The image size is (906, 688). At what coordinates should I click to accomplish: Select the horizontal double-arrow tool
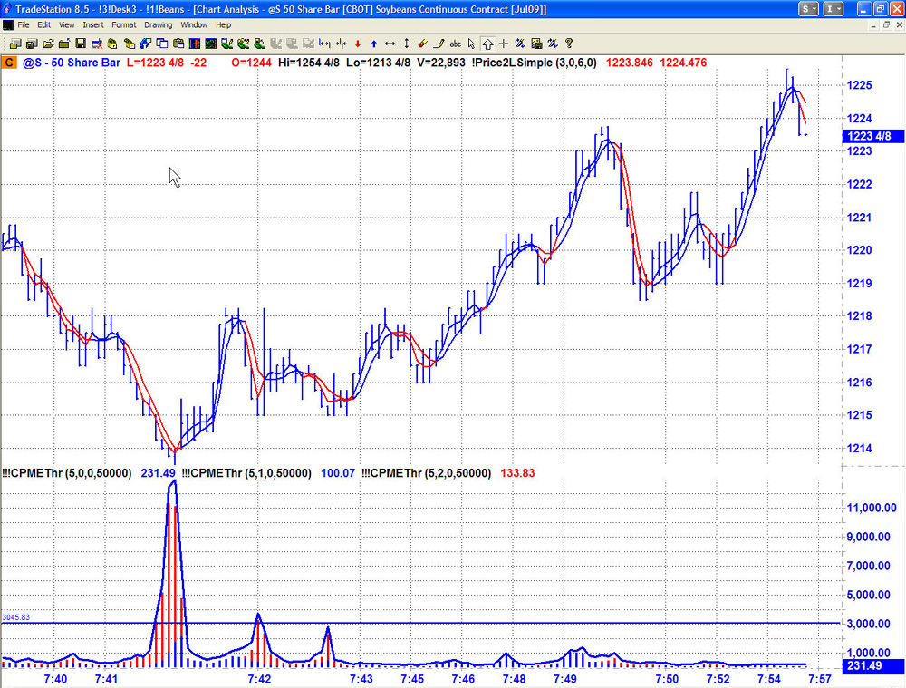(390, 44)
